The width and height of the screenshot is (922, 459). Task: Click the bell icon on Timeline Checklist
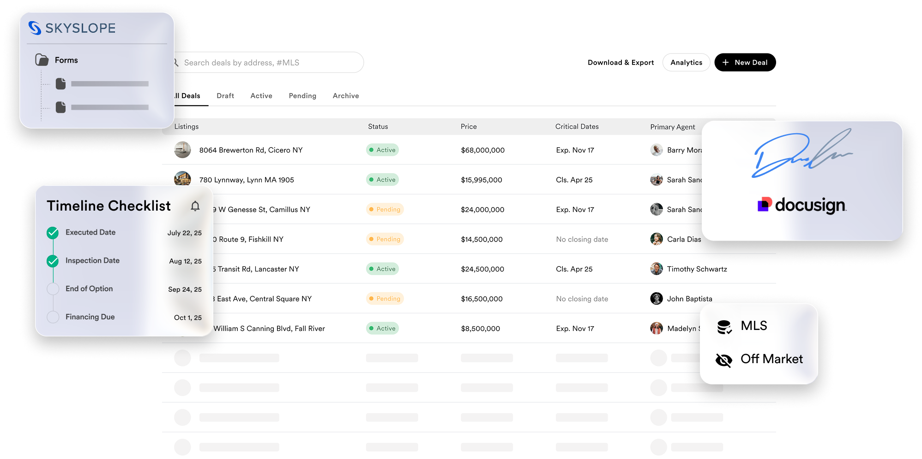coord(195,206)
